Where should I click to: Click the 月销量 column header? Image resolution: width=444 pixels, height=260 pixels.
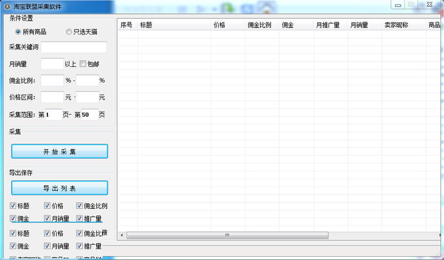[365, 25]
